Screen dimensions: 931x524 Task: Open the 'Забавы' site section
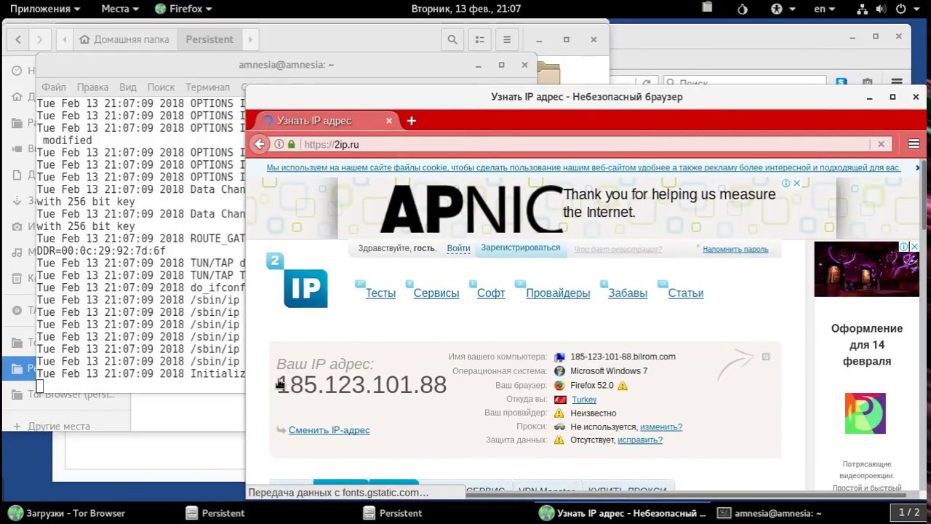tap(628, 293)
